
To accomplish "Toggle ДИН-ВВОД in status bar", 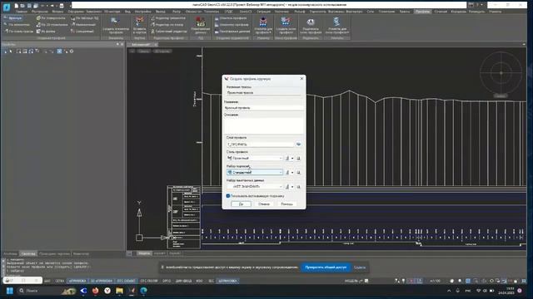I will tap(184, 281).
